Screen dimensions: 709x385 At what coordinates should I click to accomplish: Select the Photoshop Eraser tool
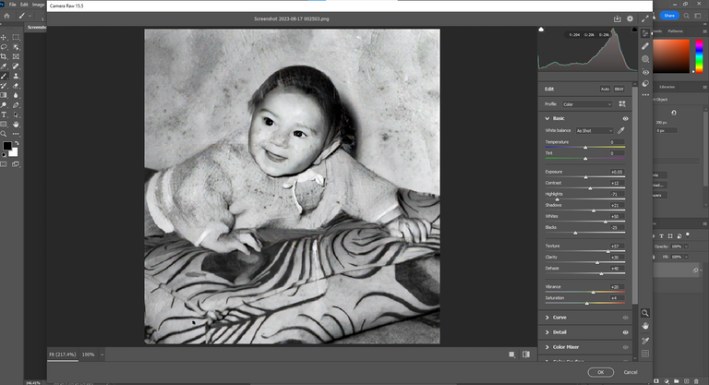point(16,86)
